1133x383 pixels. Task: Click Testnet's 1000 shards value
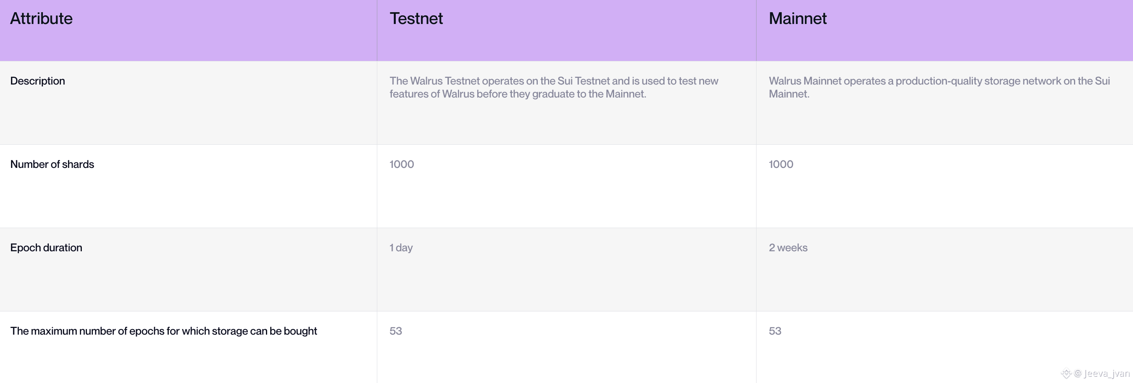click(x=402, y=164)
